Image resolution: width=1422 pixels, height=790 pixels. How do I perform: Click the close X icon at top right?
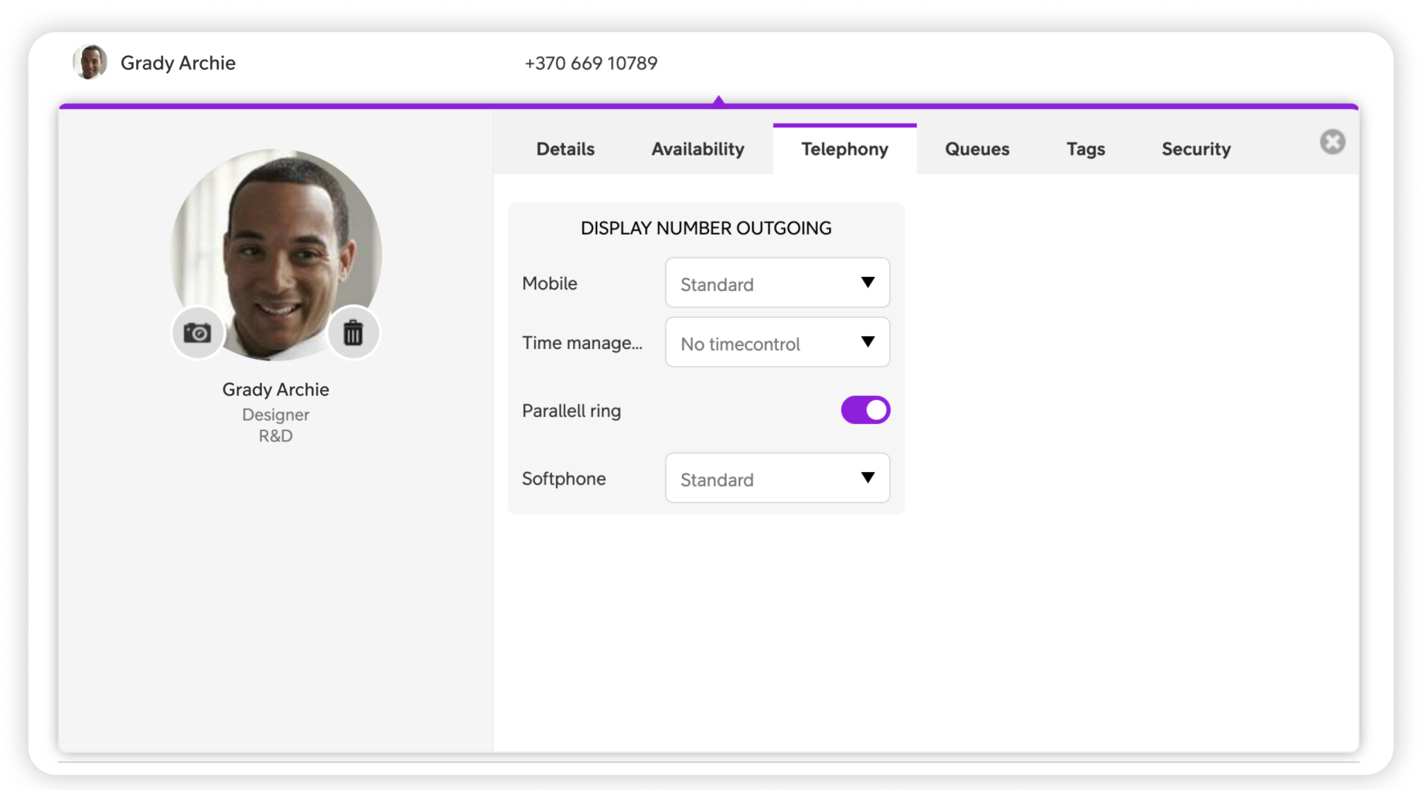(1332, 142)
